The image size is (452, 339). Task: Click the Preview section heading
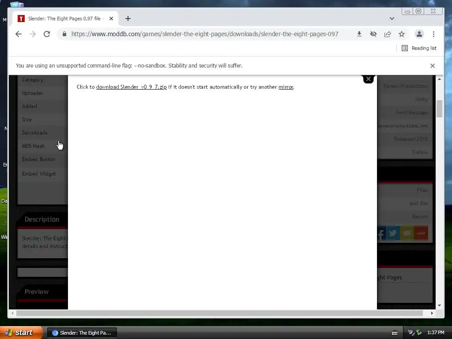point(37,292)
